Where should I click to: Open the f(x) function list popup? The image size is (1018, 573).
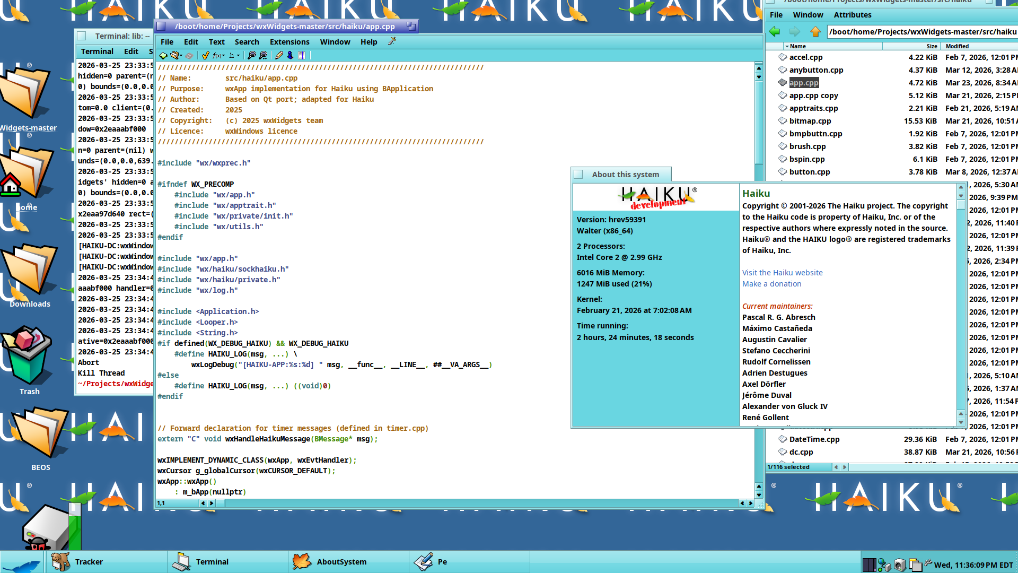click(x=218, y=55)
